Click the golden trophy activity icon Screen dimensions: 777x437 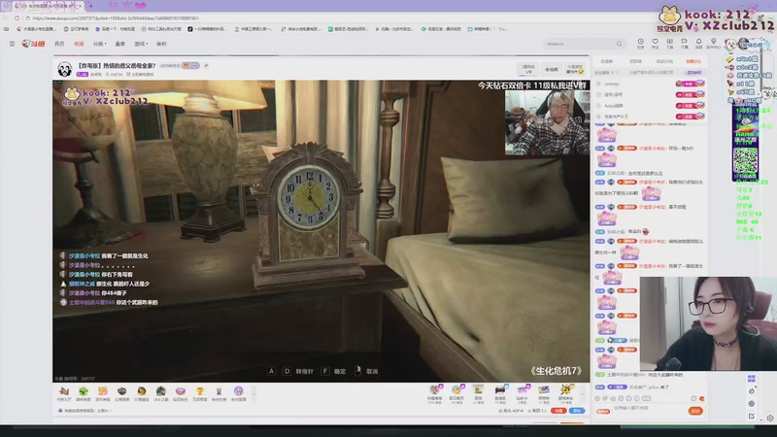(x=200, y=393)
